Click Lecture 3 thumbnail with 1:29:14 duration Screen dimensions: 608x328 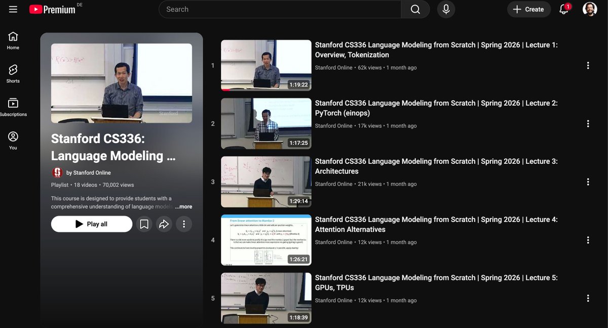click(266, 181)
